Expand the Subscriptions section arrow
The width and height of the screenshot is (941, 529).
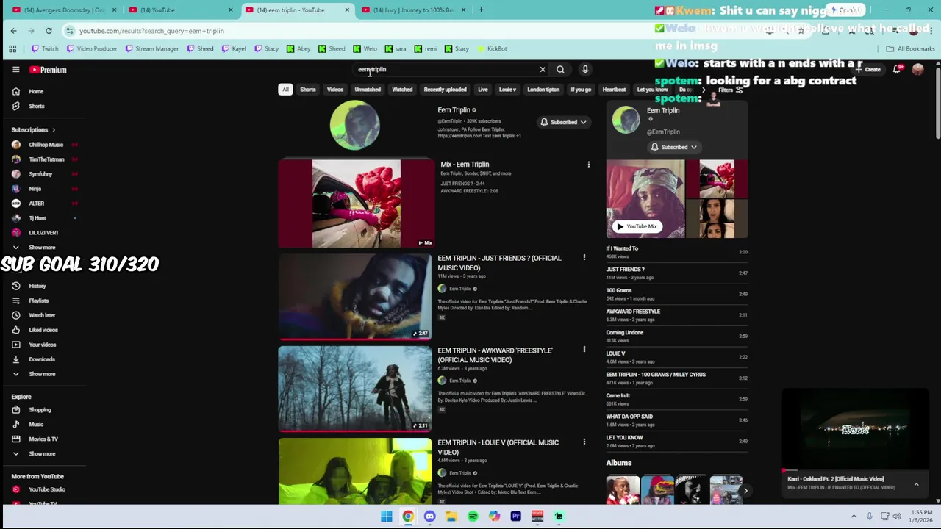click(53, 130)
